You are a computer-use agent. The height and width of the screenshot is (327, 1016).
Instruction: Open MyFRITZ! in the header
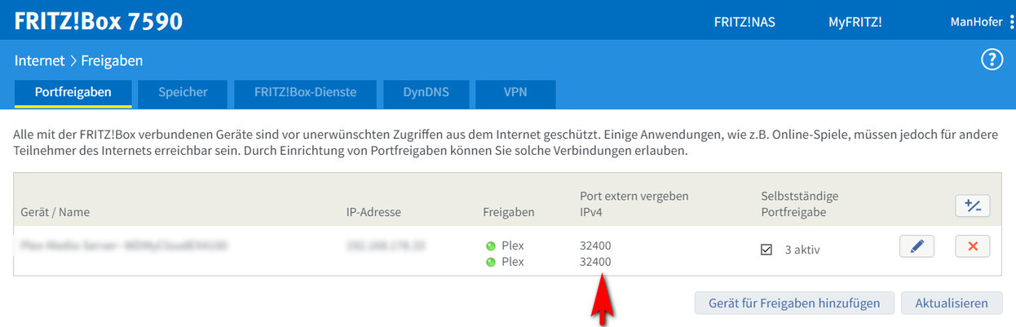pos(855,23)
